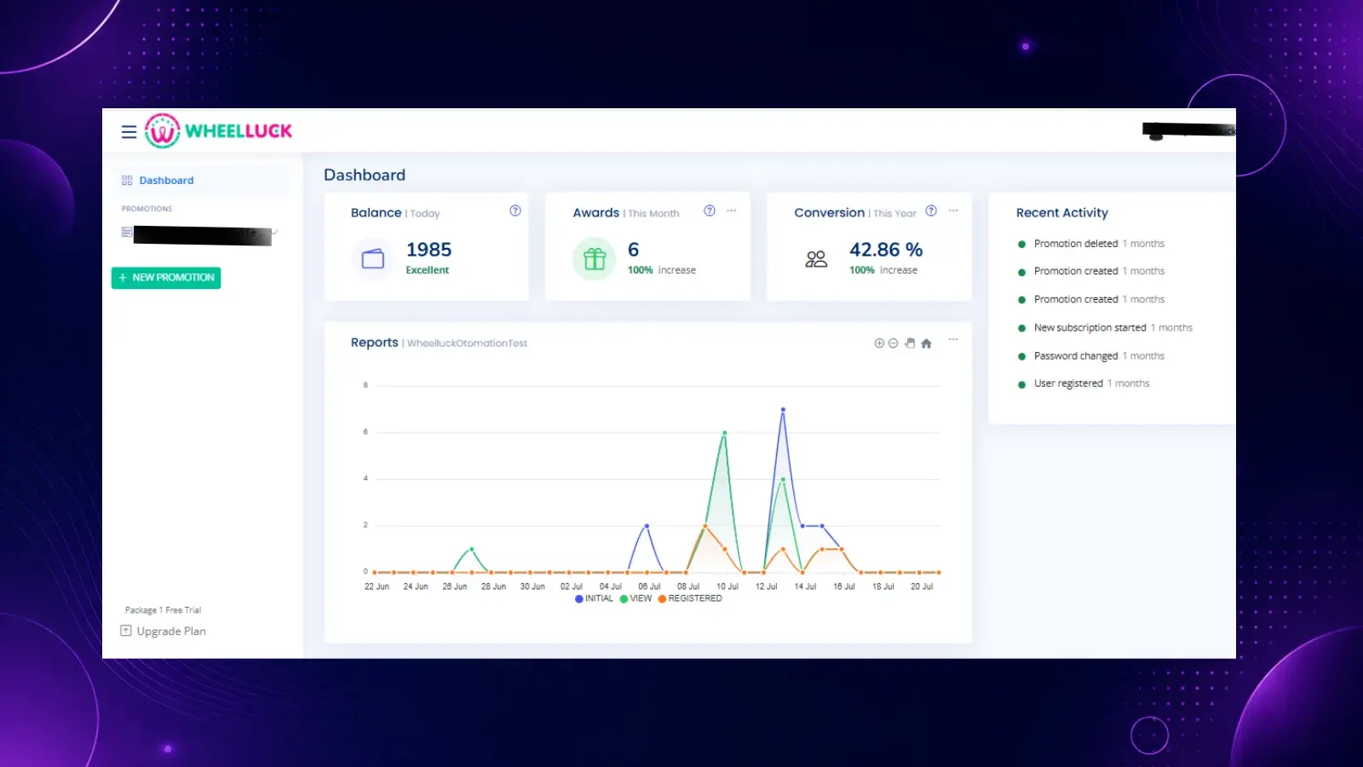Viewport: 1363px width, 767px height.
Task: Click the Recent Activity heading
Action: (1062, 213)
